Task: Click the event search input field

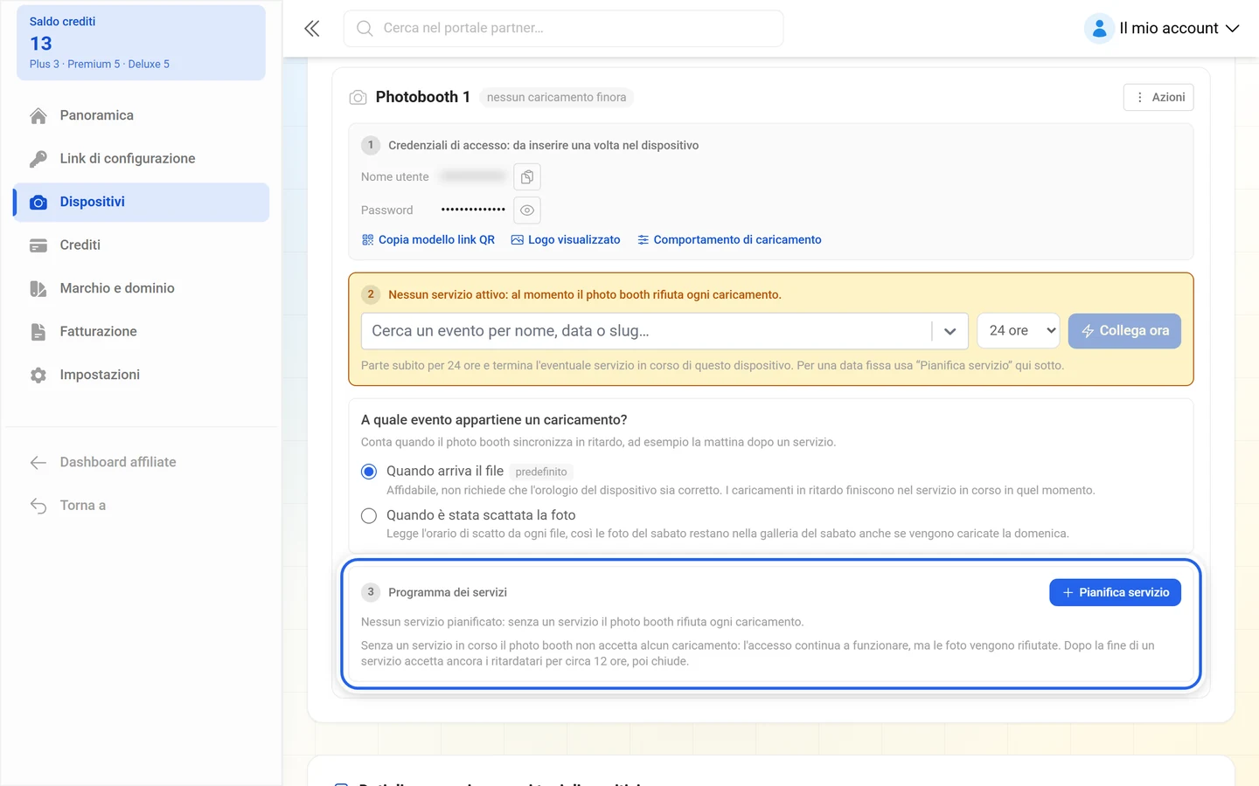Action: 646,332
